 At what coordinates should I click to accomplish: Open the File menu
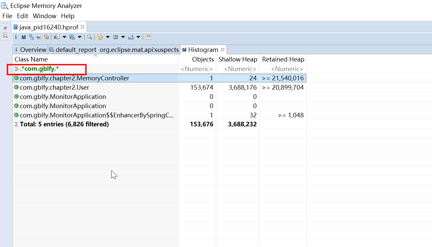[7, 16]
